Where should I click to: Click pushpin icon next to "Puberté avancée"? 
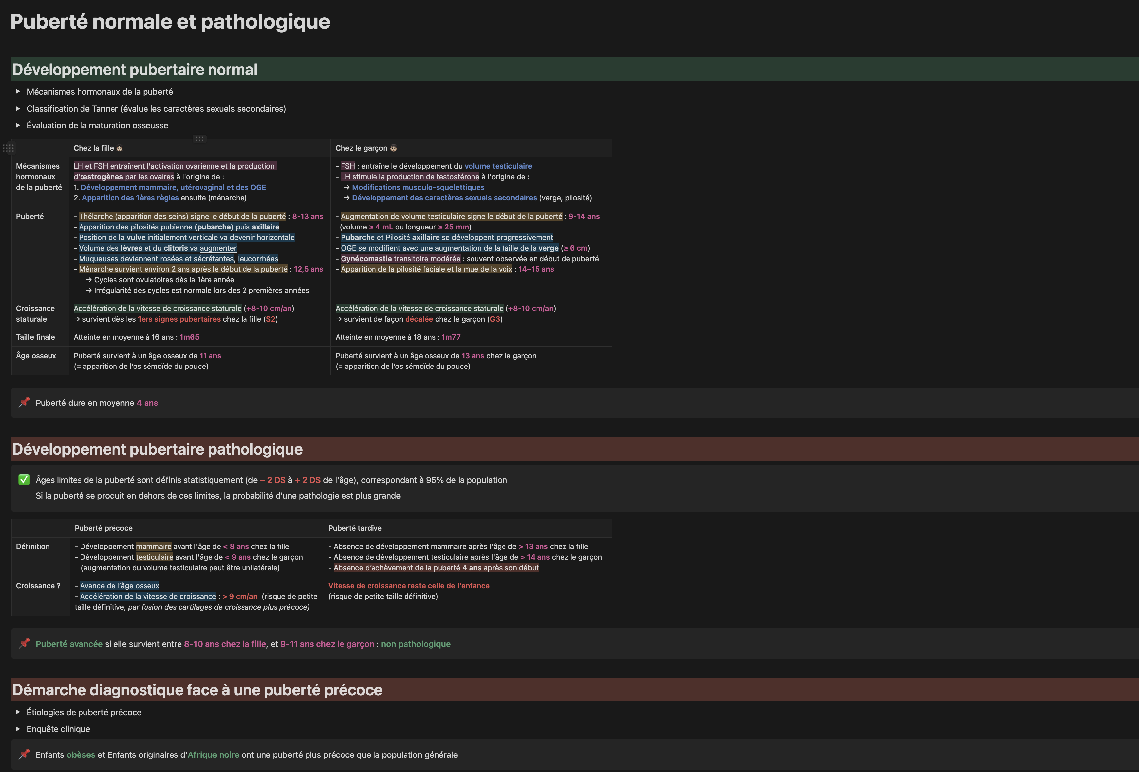24,643
